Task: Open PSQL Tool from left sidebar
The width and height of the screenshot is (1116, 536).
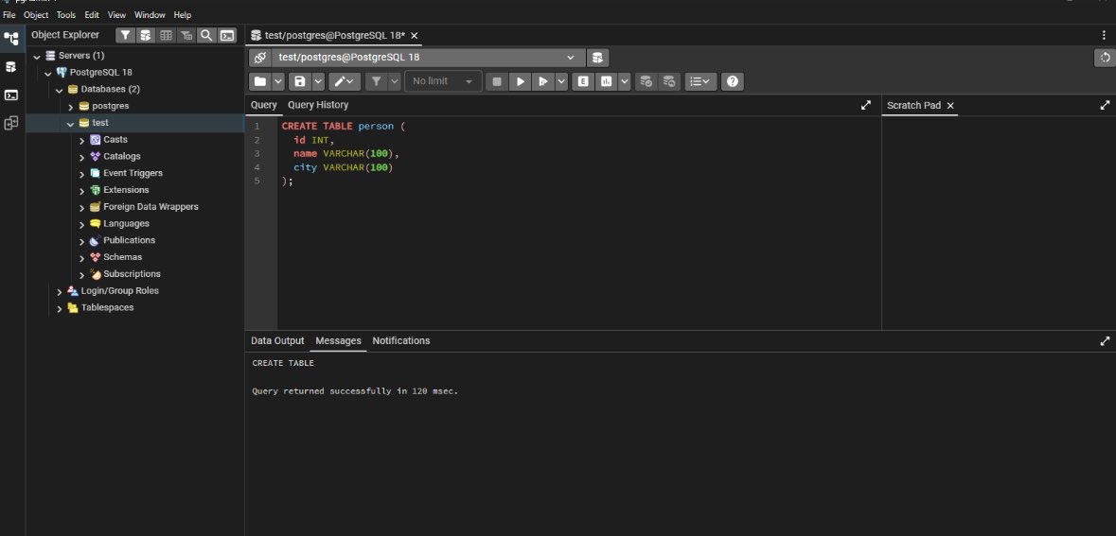Action: pos(11,95)
